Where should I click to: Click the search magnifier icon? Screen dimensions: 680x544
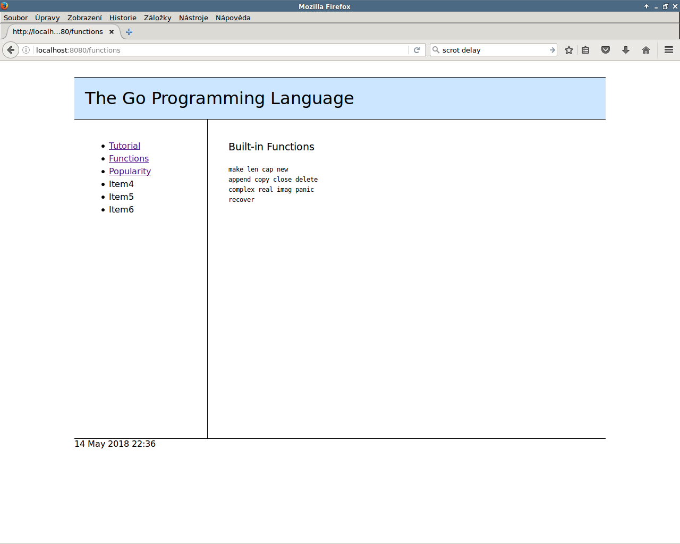pyautogui.click(x=436, y=50)
